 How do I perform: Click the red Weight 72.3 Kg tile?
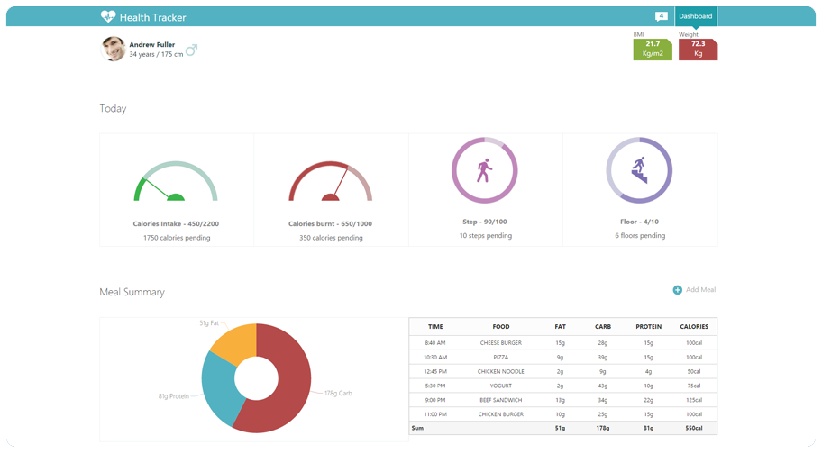click(698, 49)
